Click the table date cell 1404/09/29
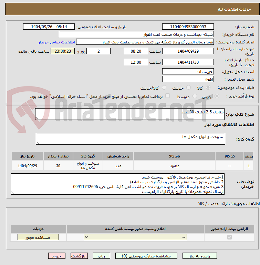 pyautogui.click(x=27, y=166)
